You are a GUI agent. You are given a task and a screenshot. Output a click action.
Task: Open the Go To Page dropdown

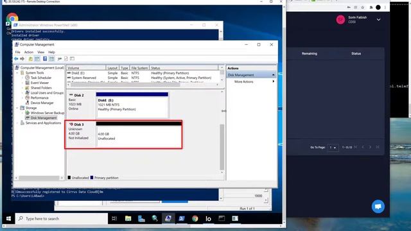coord(333,148)
